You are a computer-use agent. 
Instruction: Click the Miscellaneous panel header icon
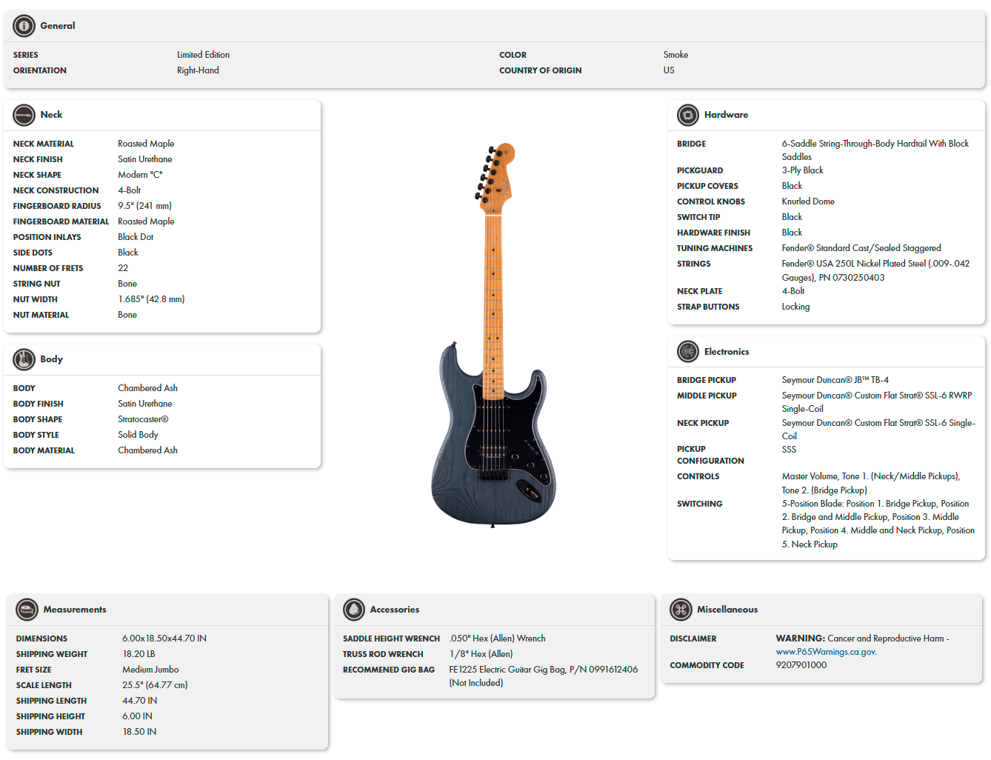[x=681, y=609]
